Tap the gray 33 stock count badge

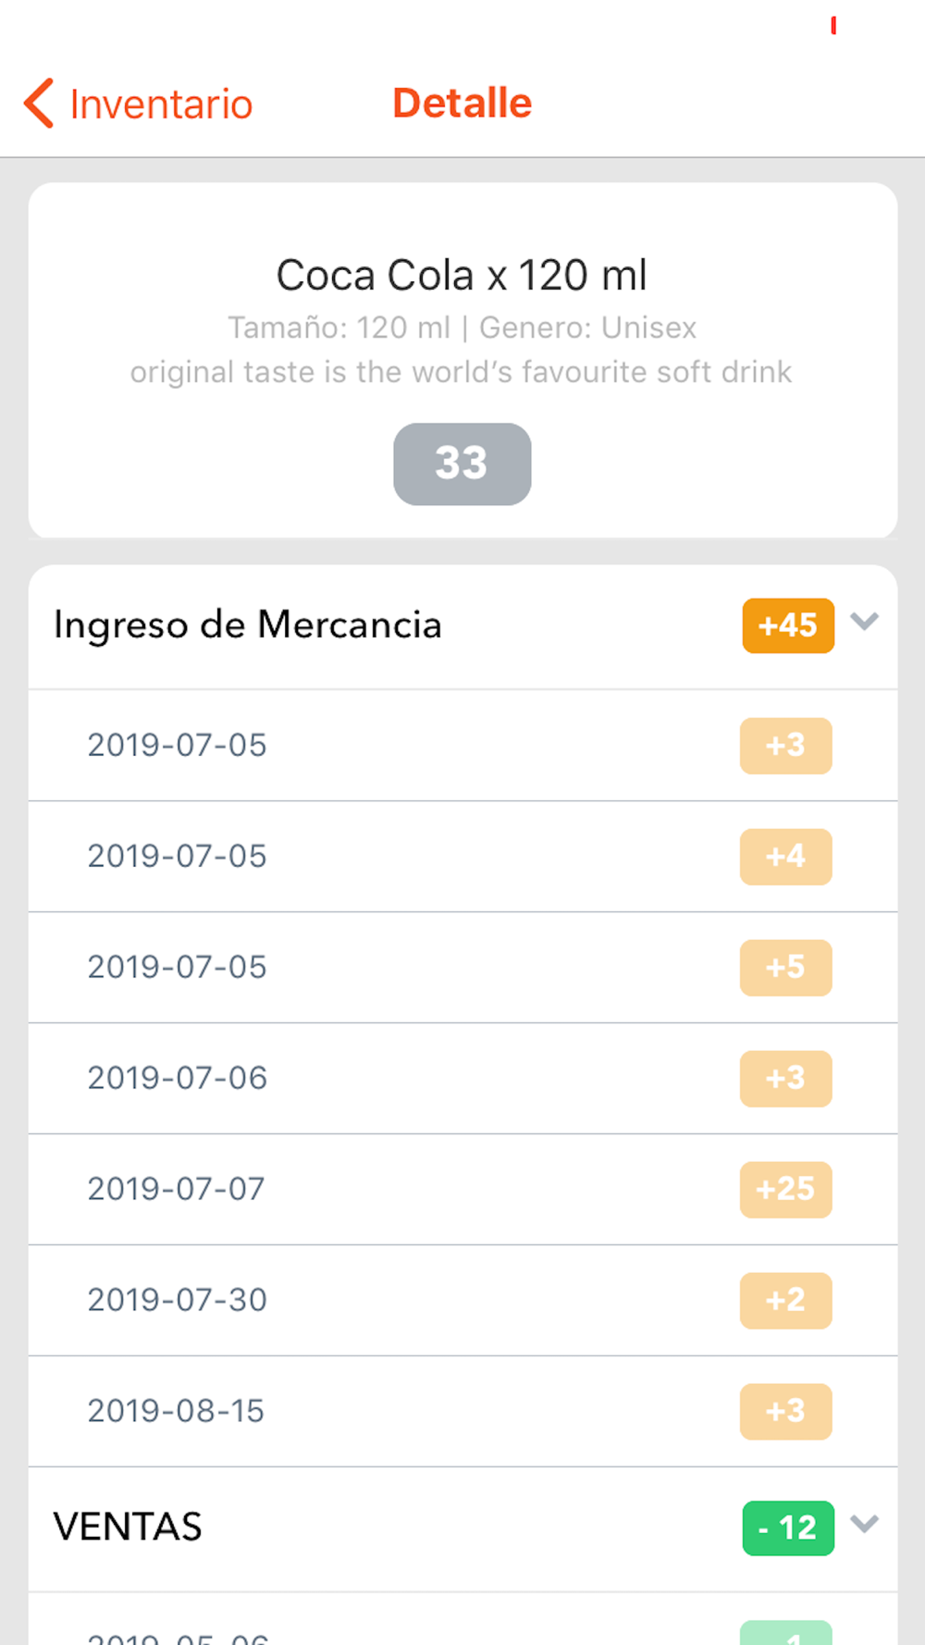pyautogui.click(x=462, y=464)
